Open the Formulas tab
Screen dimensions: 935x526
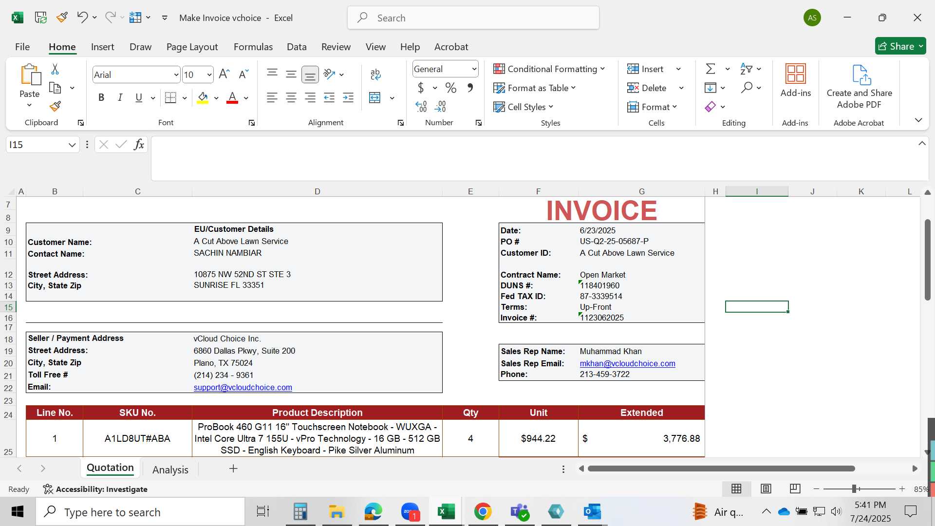click(x=253, y=47)
